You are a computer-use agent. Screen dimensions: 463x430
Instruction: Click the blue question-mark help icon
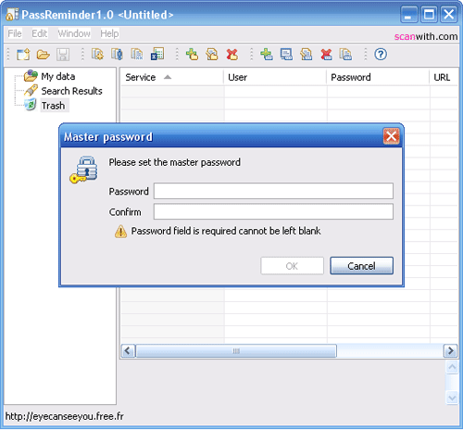tap(381, 55)
